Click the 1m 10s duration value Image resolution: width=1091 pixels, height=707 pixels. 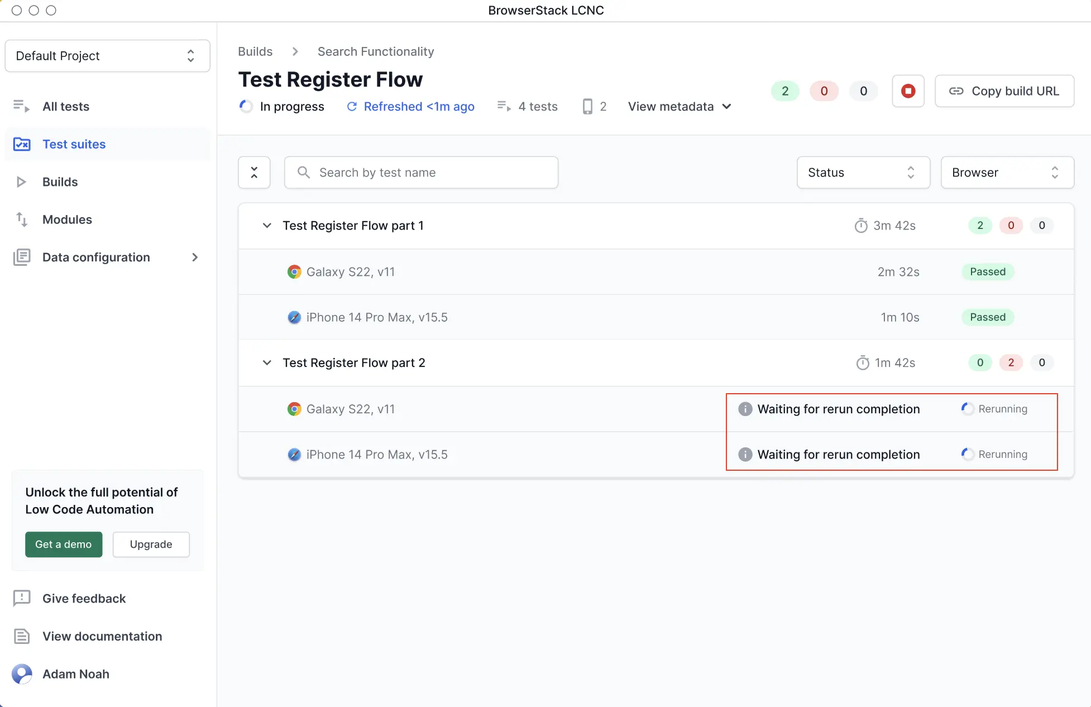(x=900, y=317)
